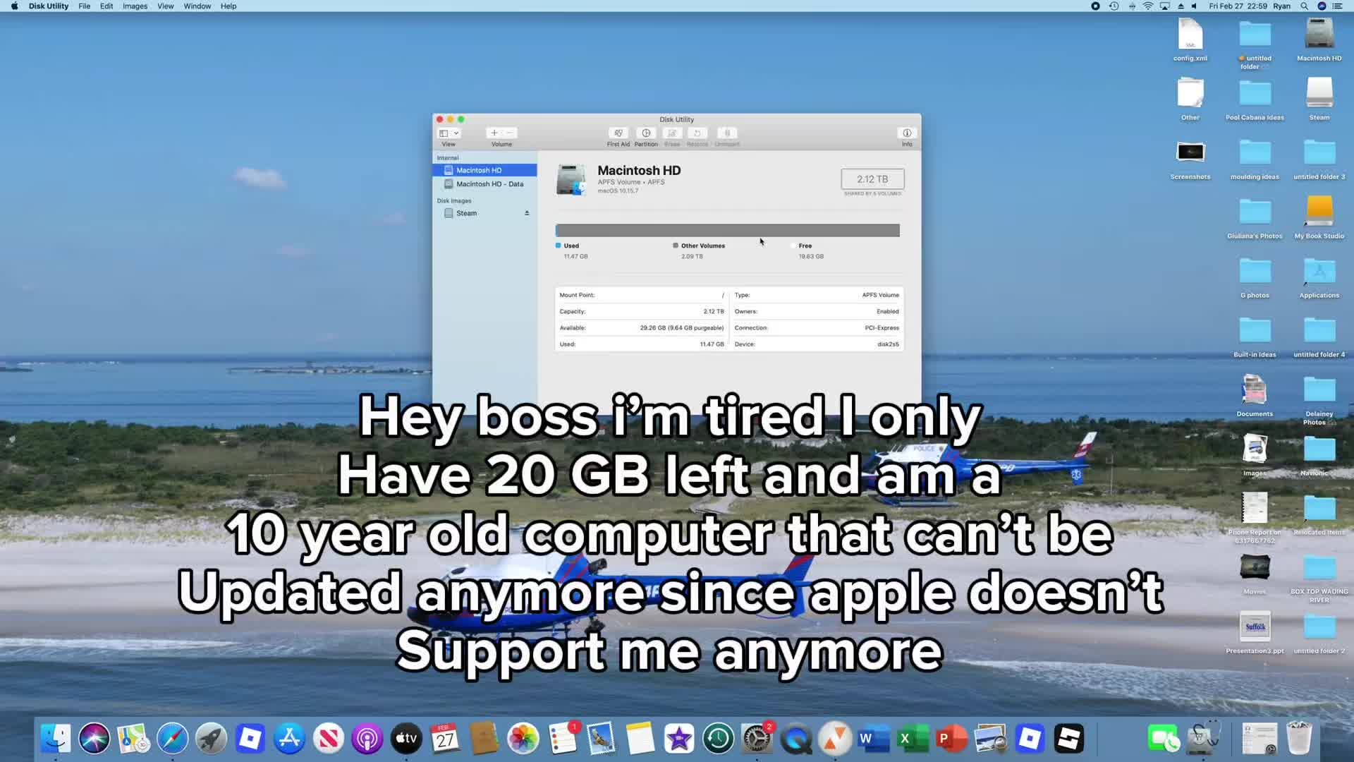Select the My Book Studio drive on desktop
Image resolution: width=1354 pixels, height=762 pixels.
[1319, 212]
